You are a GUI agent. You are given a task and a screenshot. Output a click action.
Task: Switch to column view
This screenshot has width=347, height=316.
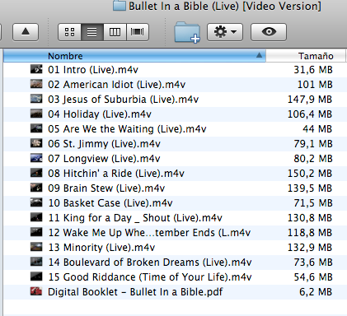point(115,32)
